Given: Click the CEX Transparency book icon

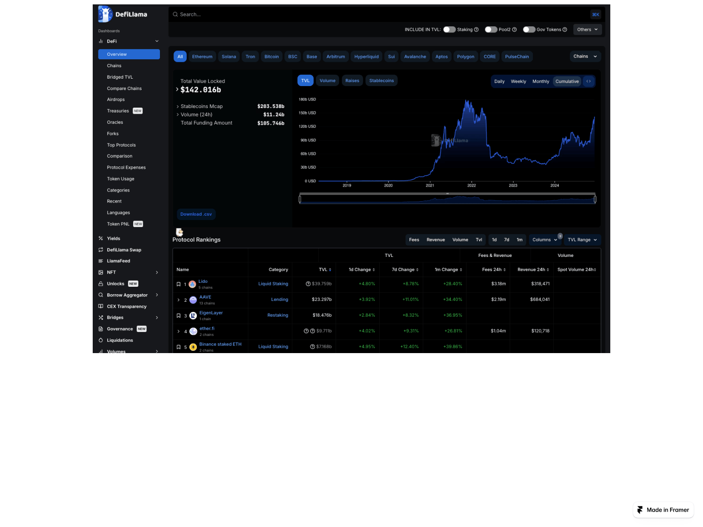Looking at the screenshot, I should 101,307.
